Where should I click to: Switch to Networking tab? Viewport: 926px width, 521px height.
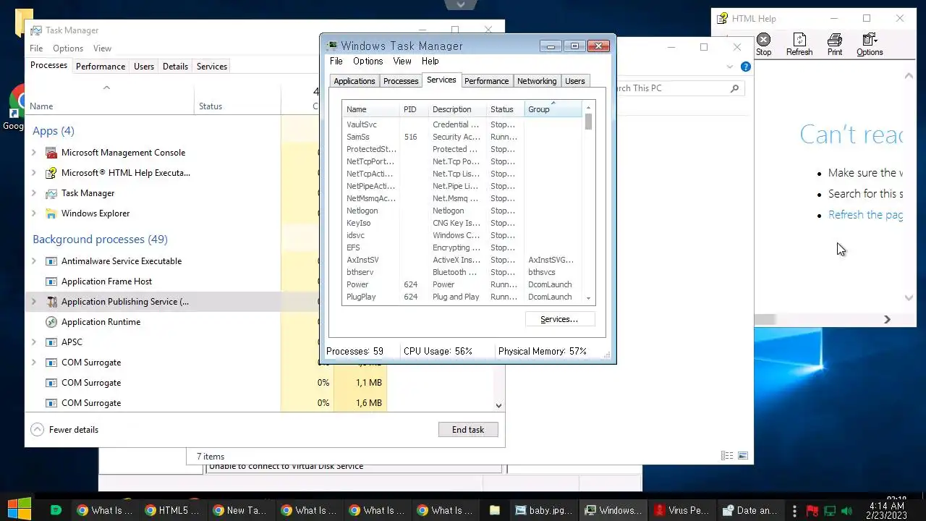(x=537, y=81)
